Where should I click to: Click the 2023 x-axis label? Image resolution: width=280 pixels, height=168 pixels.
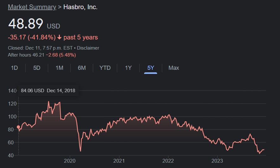point(217,161)
